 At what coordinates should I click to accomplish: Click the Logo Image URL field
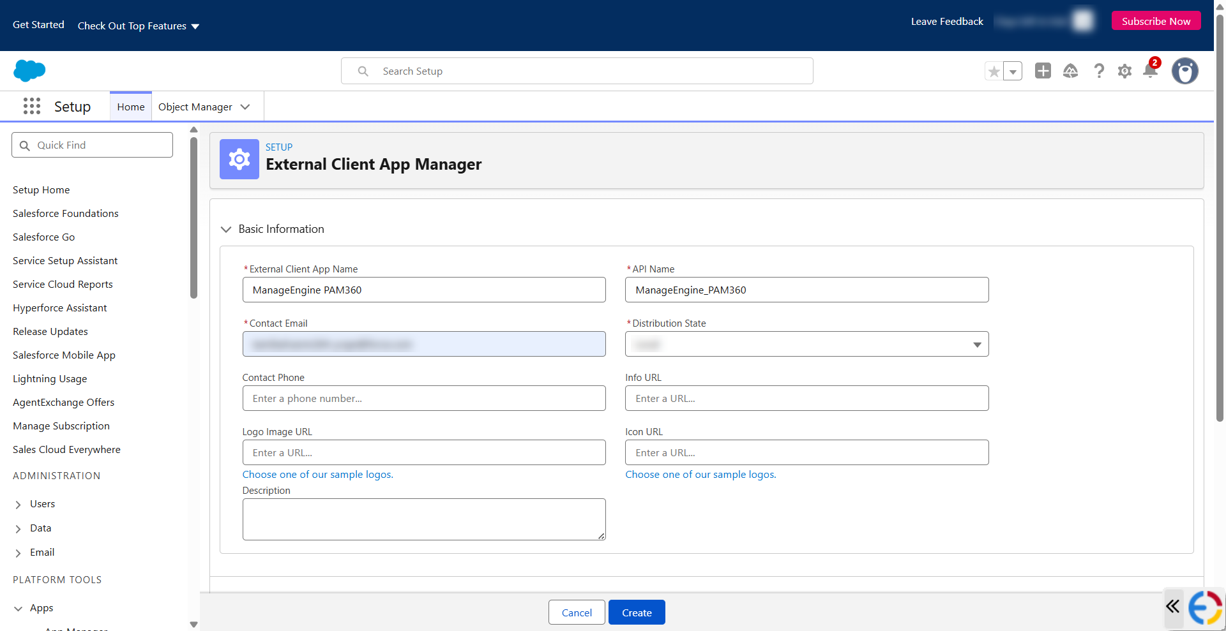tap(424, 452)
